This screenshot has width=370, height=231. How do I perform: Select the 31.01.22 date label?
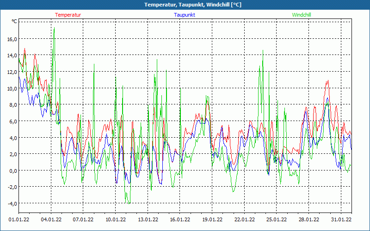[x=341, y=220]
